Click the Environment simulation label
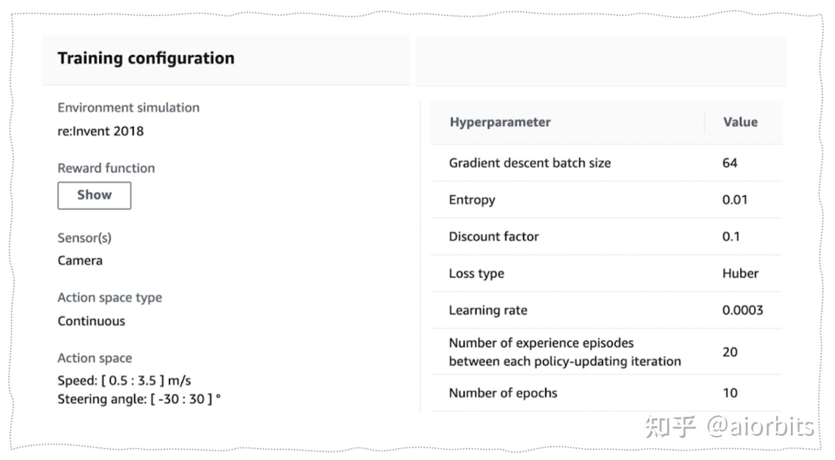This screenshot has width=835, height=460. coord(129,107)
